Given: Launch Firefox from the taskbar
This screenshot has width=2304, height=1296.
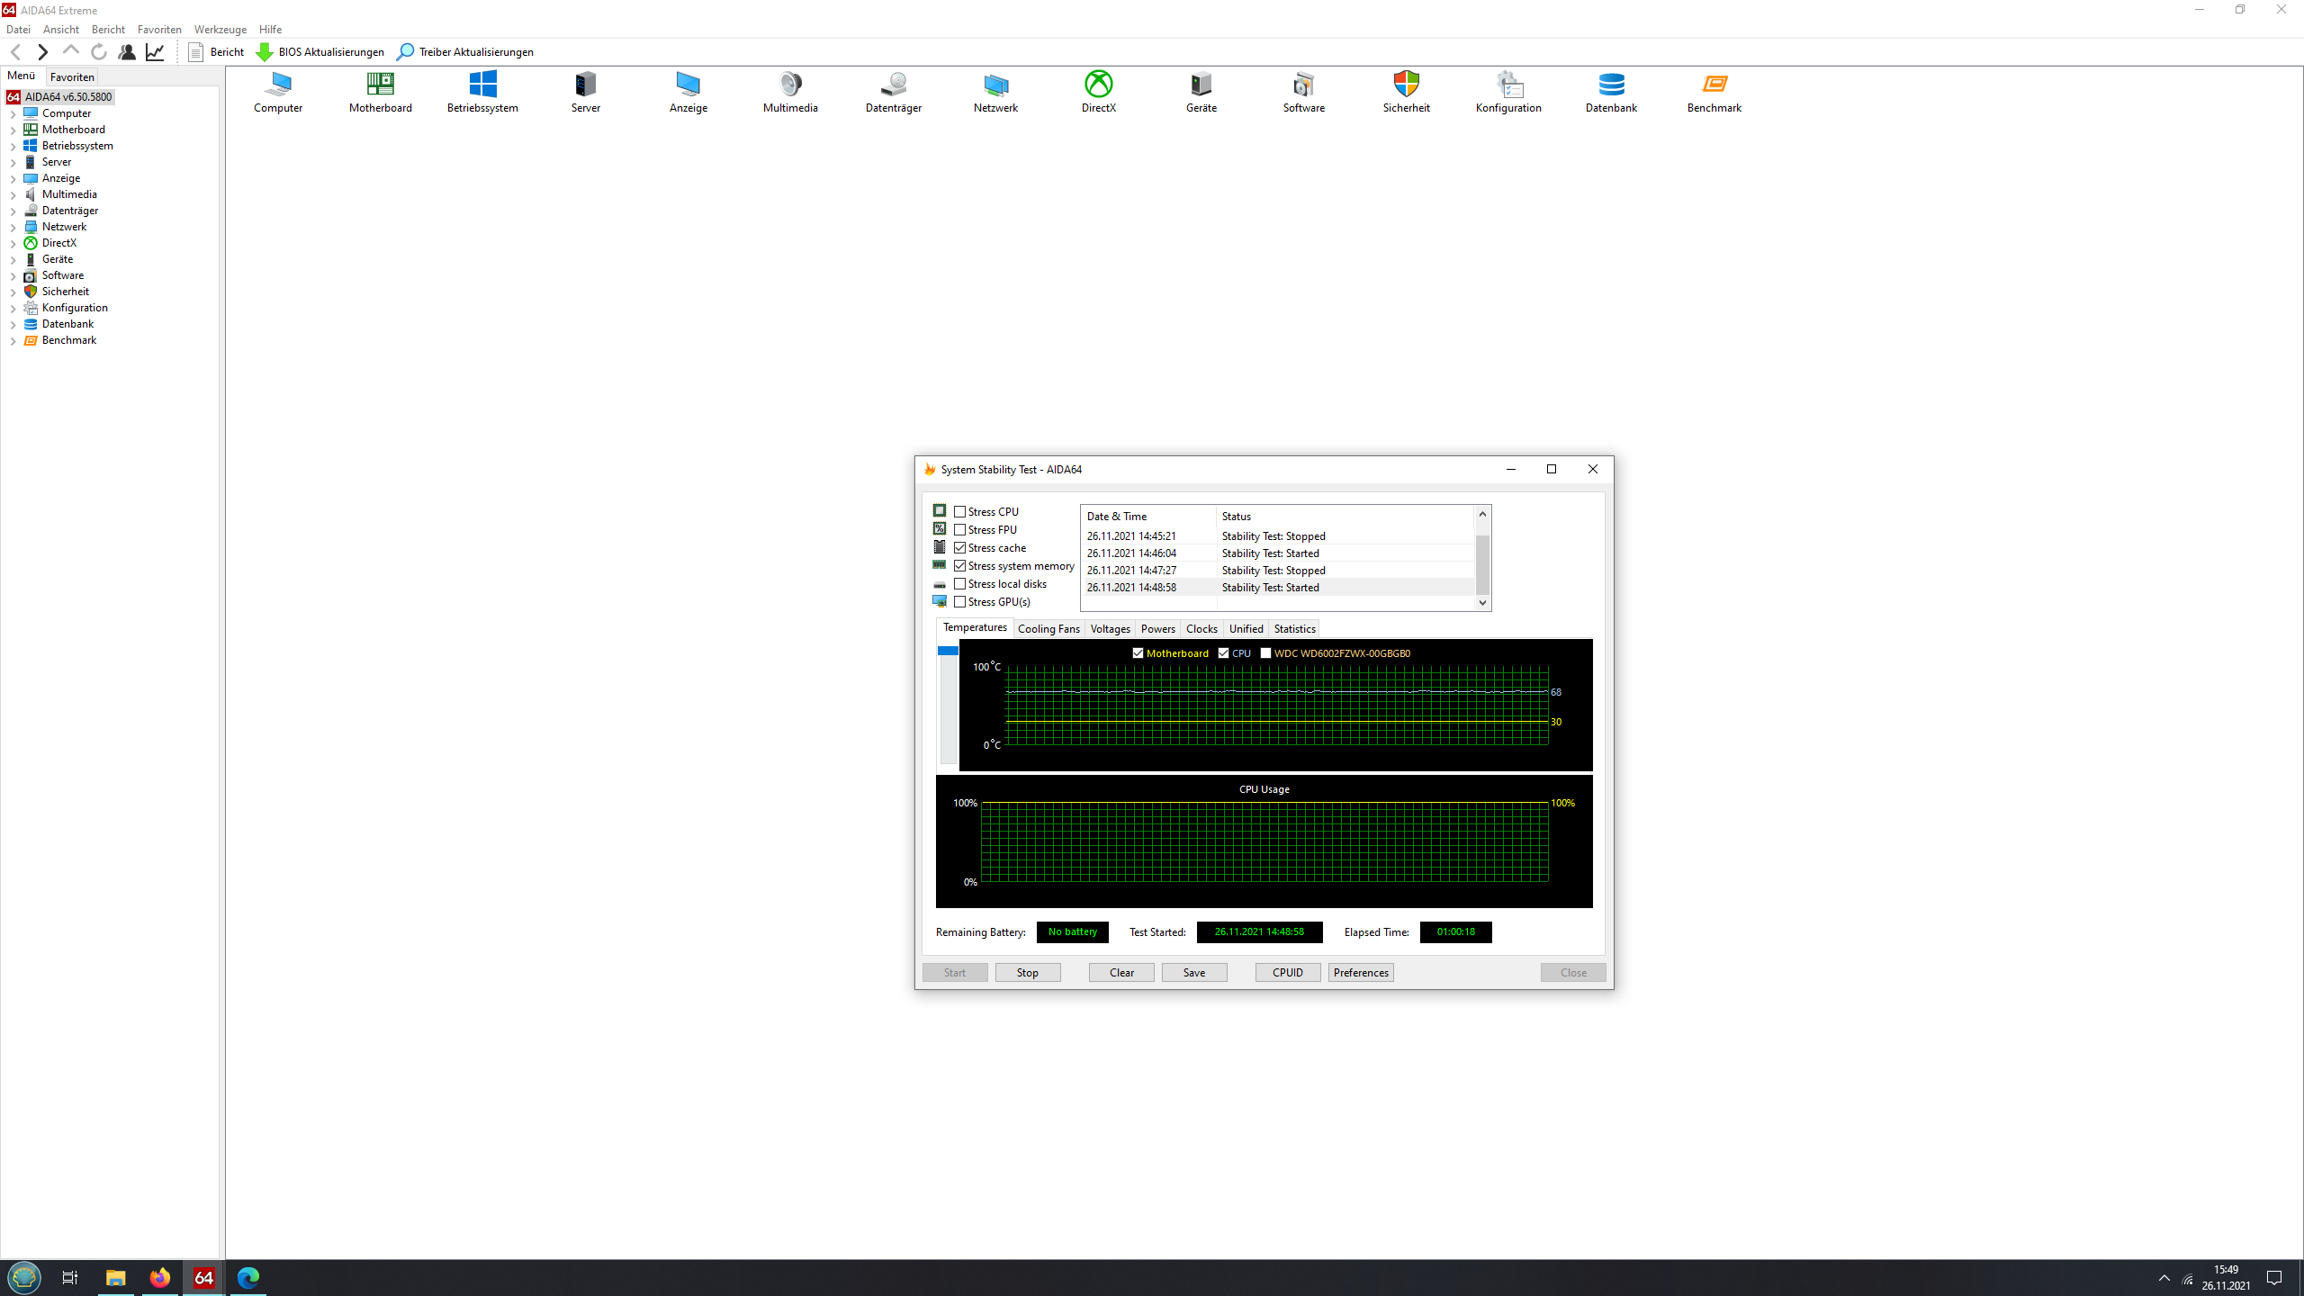Looking at the screenshot, I should point(160,1277).
